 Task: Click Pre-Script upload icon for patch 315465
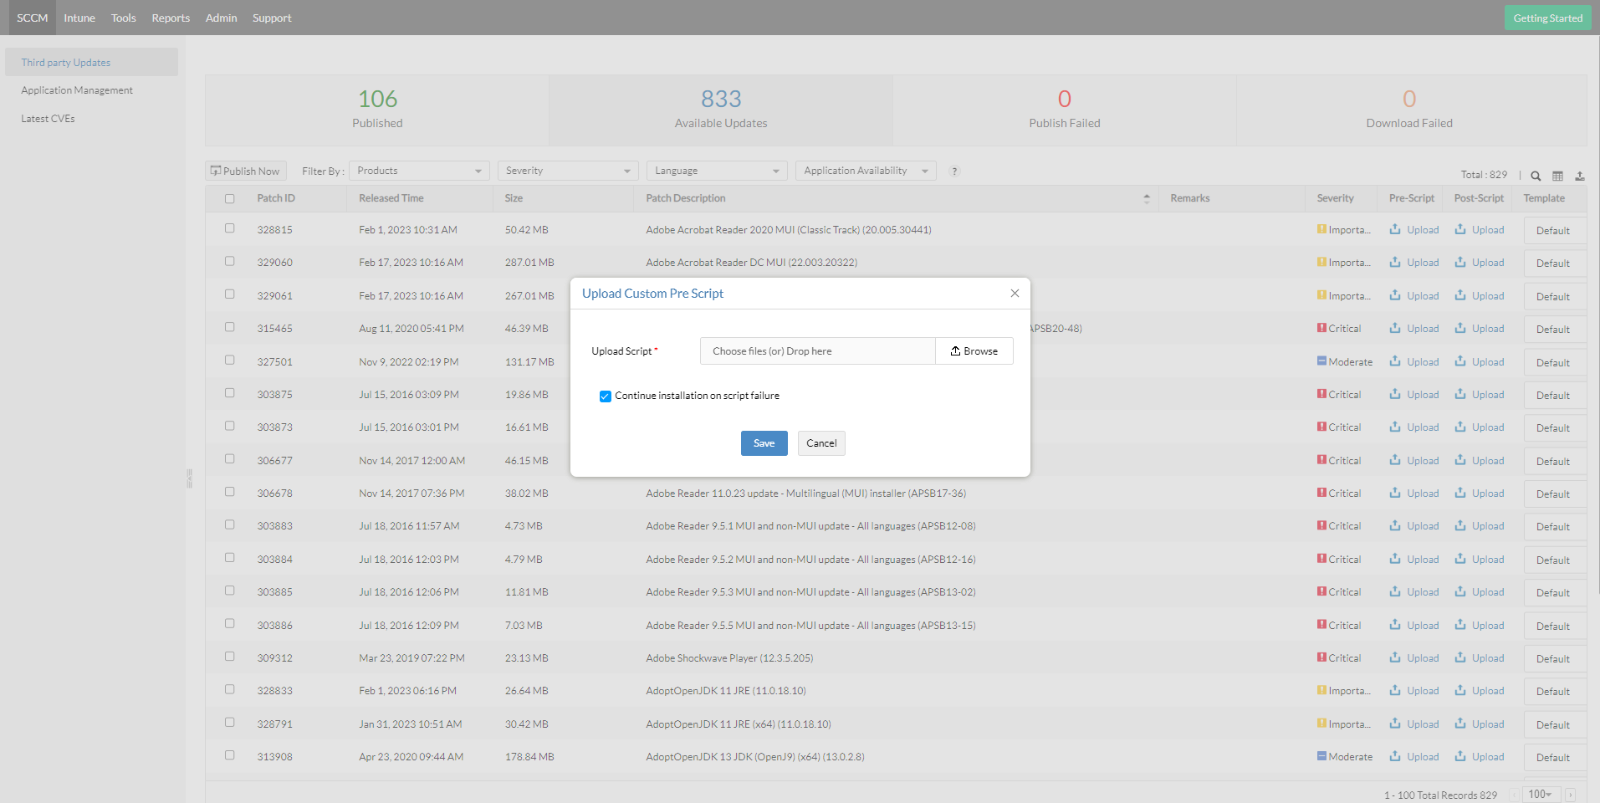pyautogui.click(x=1395, y=328)
